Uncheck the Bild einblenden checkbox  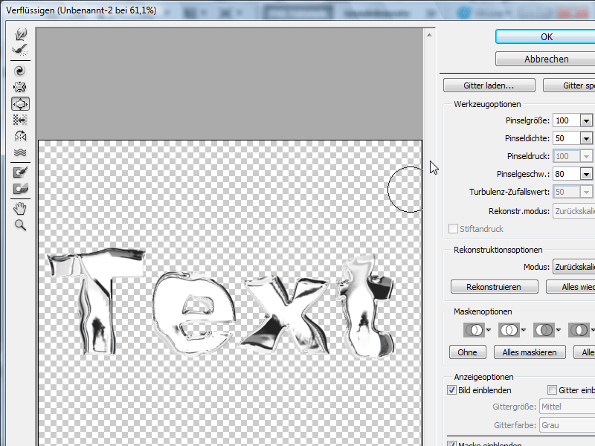click(x=451, y=390)
